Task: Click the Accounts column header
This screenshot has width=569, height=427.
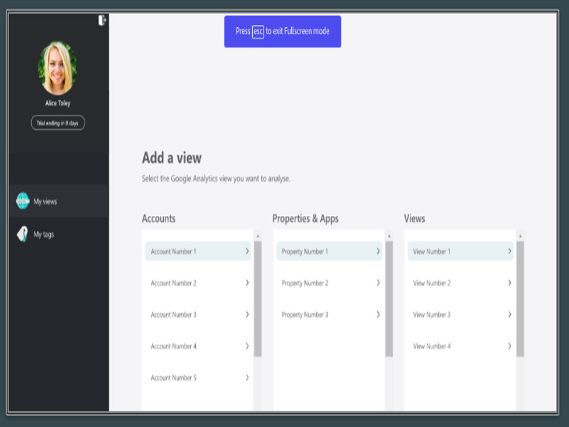Action: click(159, 218)
